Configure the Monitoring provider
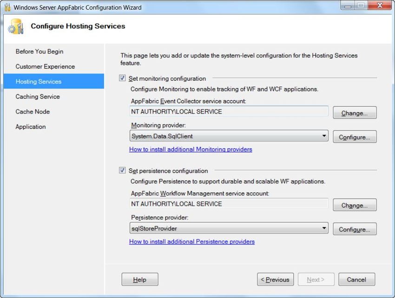 (355, 136)
